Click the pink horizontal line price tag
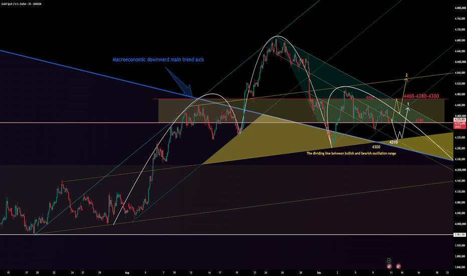This screenshot has width=467, height=276. (x=459, y=119)
